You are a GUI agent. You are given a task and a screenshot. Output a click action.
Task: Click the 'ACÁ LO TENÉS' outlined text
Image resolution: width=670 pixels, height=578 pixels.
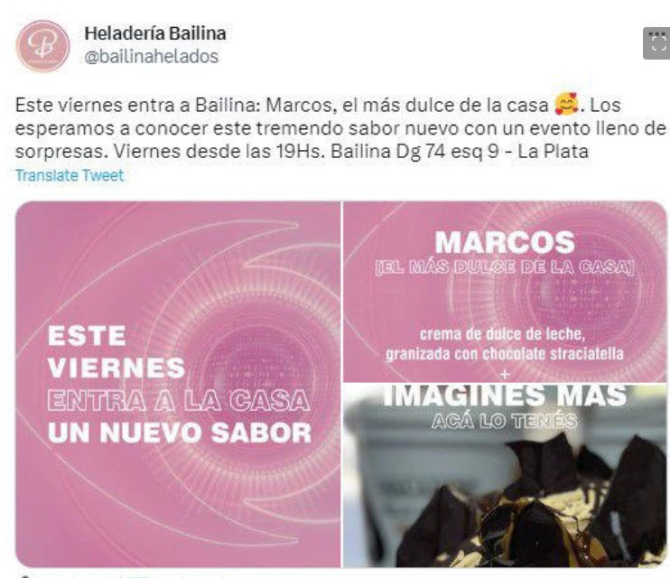pyautogui.click(x=505, y=422)
